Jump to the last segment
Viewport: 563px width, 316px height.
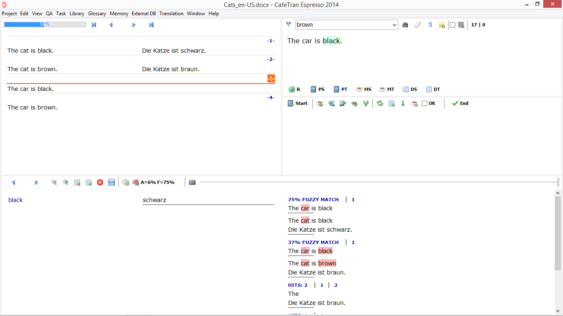click(x=151, y=25)
